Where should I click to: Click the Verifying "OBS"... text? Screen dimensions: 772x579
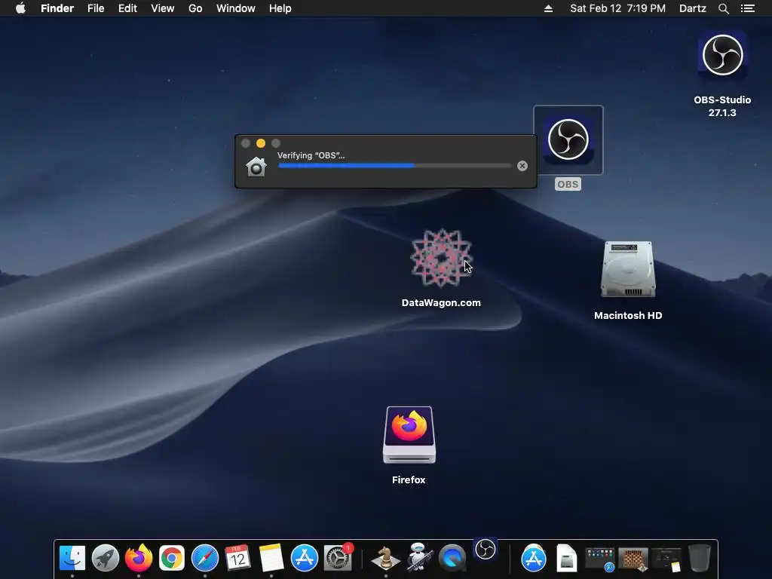311,155
